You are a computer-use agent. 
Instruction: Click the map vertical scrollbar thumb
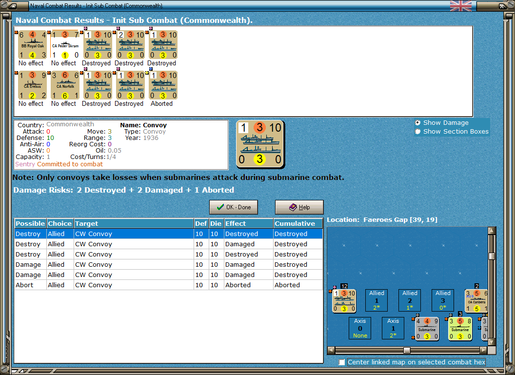coord(492,256)
